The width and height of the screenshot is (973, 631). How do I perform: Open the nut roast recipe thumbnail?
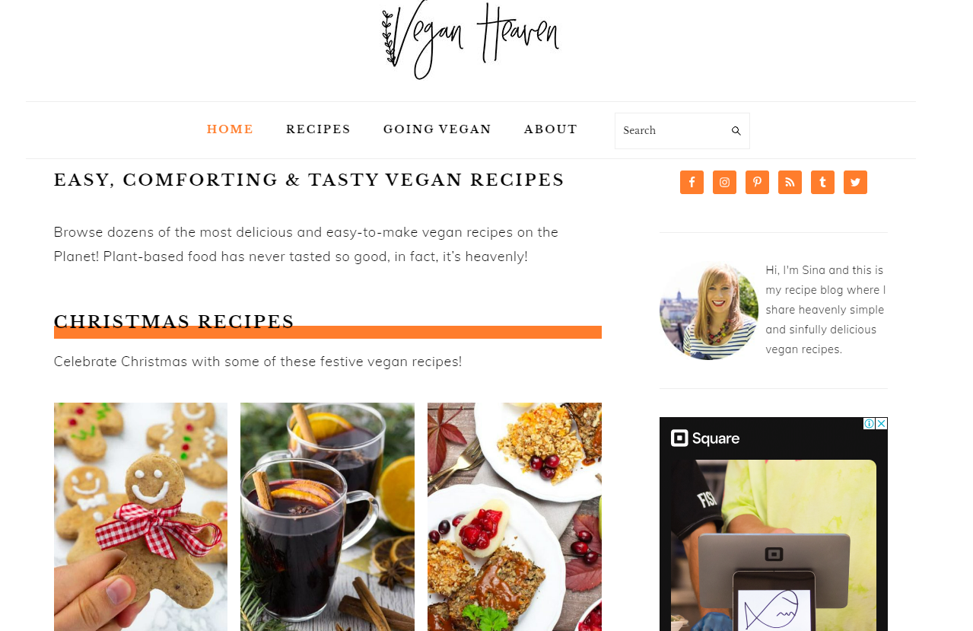pyautogui.click(x=514, y=517)
